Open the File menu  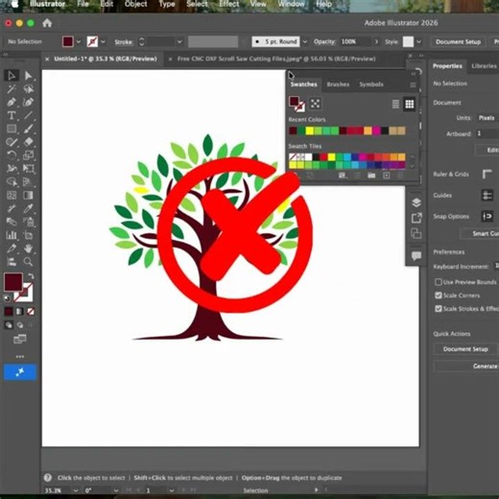(x=83, y=4)
